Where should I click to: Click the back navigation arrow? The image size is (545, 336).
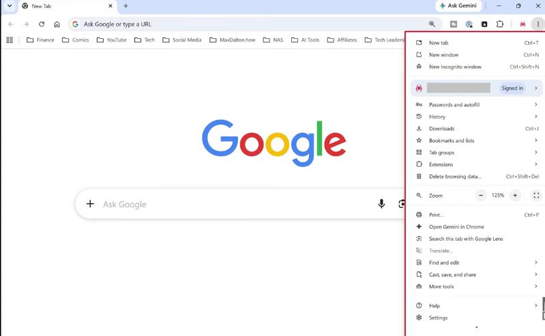click(11, 24)
